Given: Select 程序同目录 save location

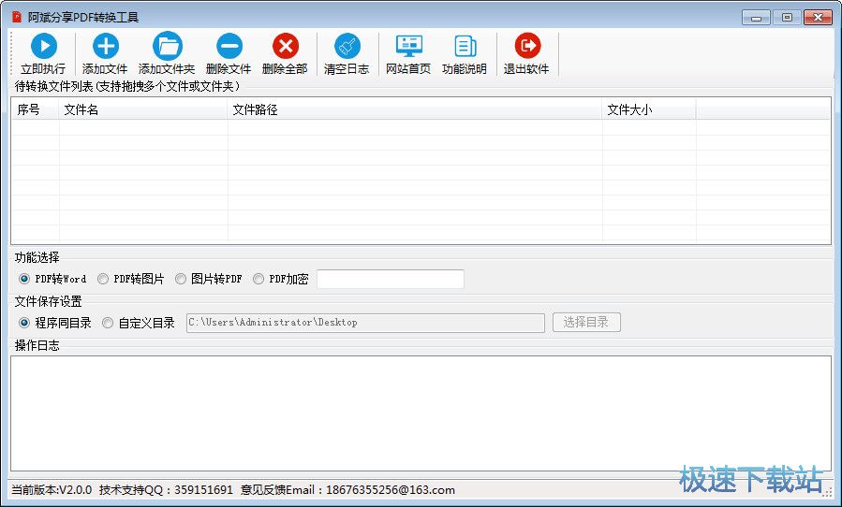Looking at the screenshot, I should [x=24, y=323].
